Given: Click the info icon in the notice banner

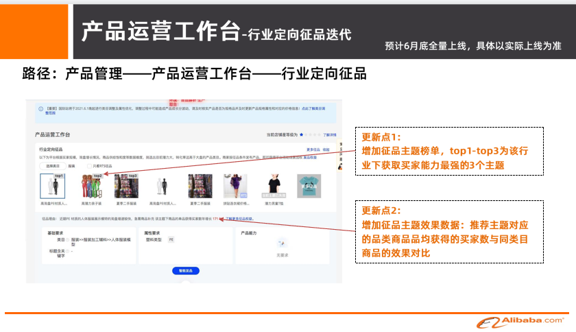Looking at the screenshot, I should click(40, 108).
